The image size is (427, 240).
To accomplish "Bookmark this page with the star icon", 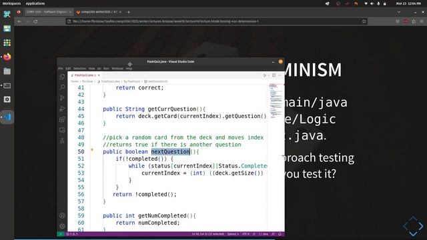I will (364, 21).
